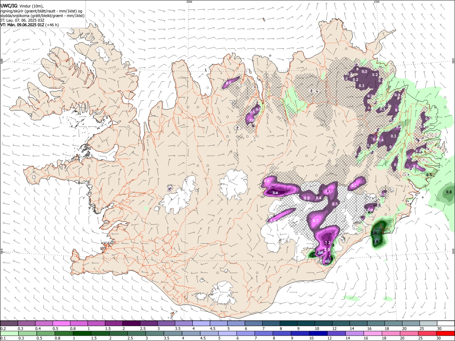Click the '0.1' label in the lower legend row
This screenshot has width=455, height=341.
coord(3,338)
